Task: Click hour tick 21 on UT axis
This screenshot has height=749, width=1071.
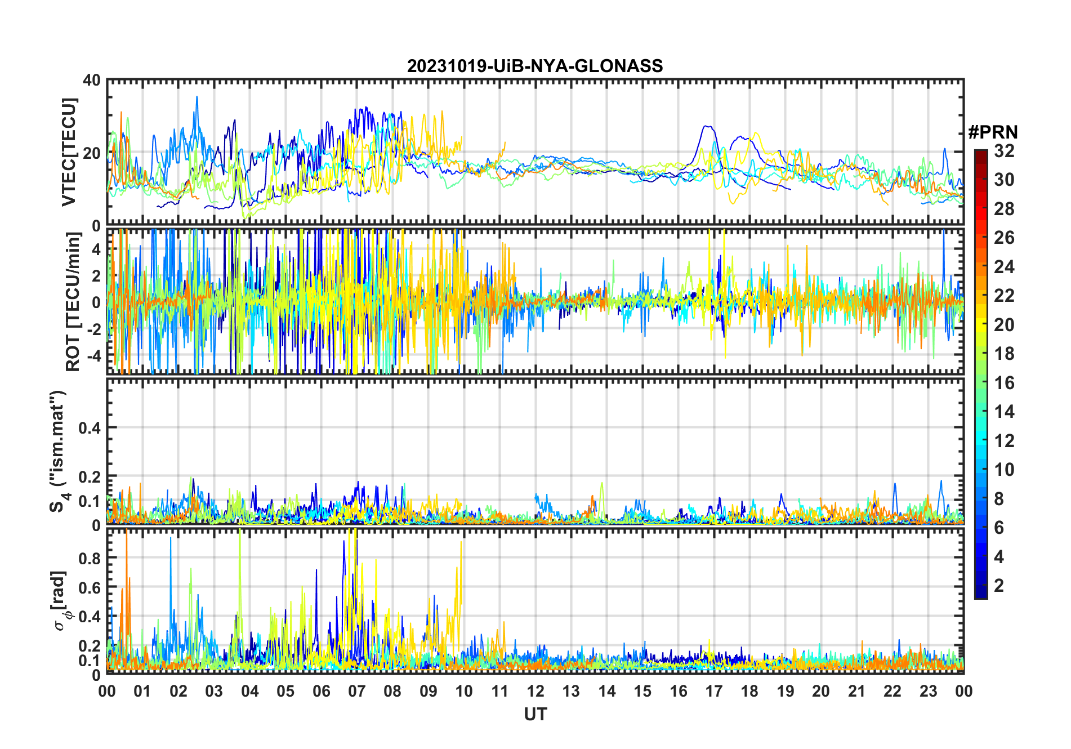Action: 857,691
